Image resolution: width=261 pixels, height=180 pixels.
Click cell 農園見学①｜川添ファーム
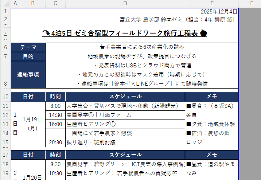[125, 115]
